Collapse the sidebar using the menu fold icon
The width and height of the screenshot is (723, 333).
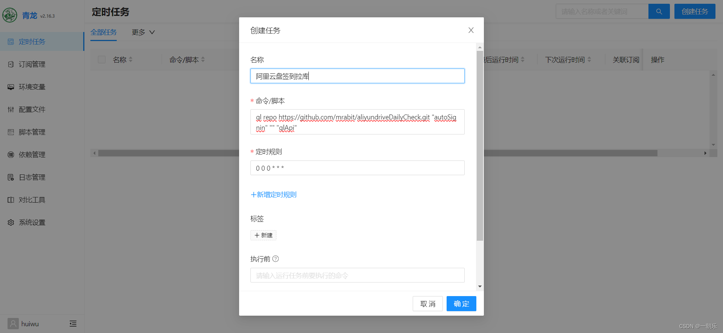(x=73, y=324)
